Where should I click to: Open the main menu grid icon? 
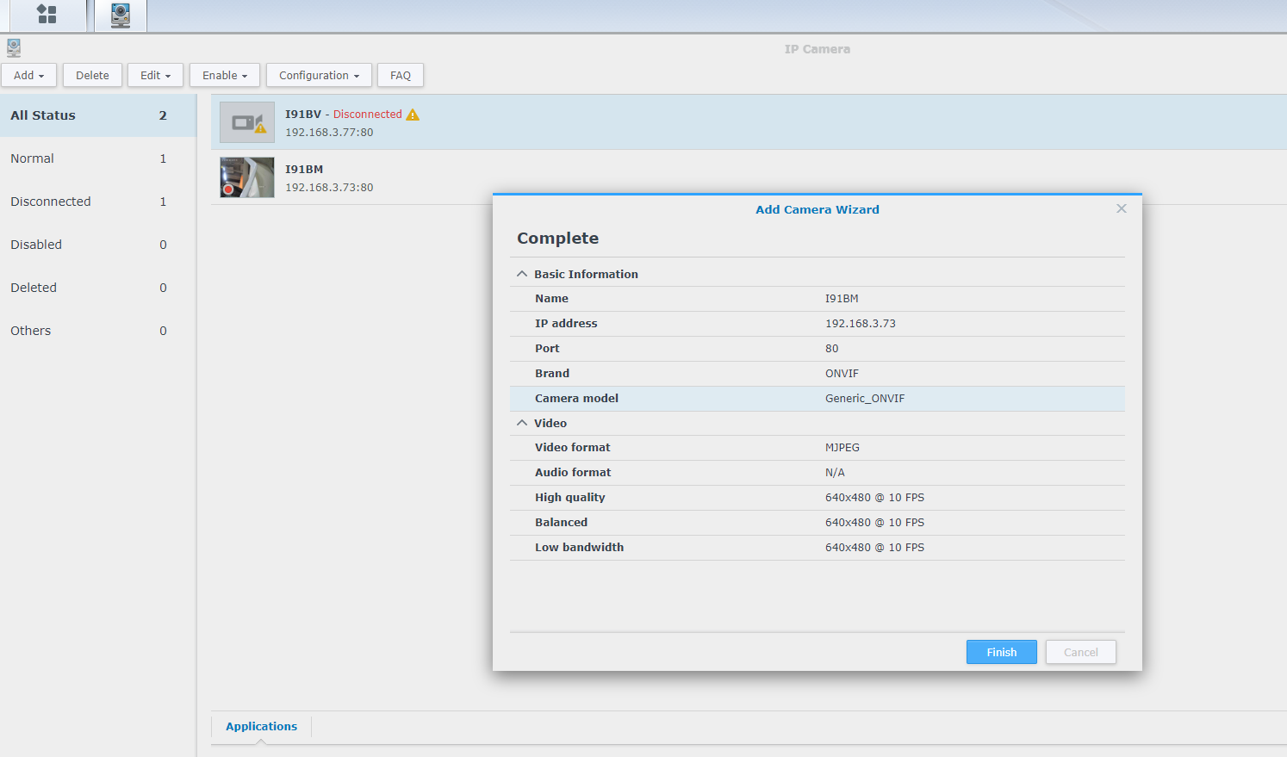click(47, 15)
